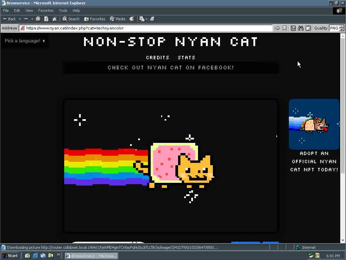Click the Mail toolbar icon

coord(142,19)
